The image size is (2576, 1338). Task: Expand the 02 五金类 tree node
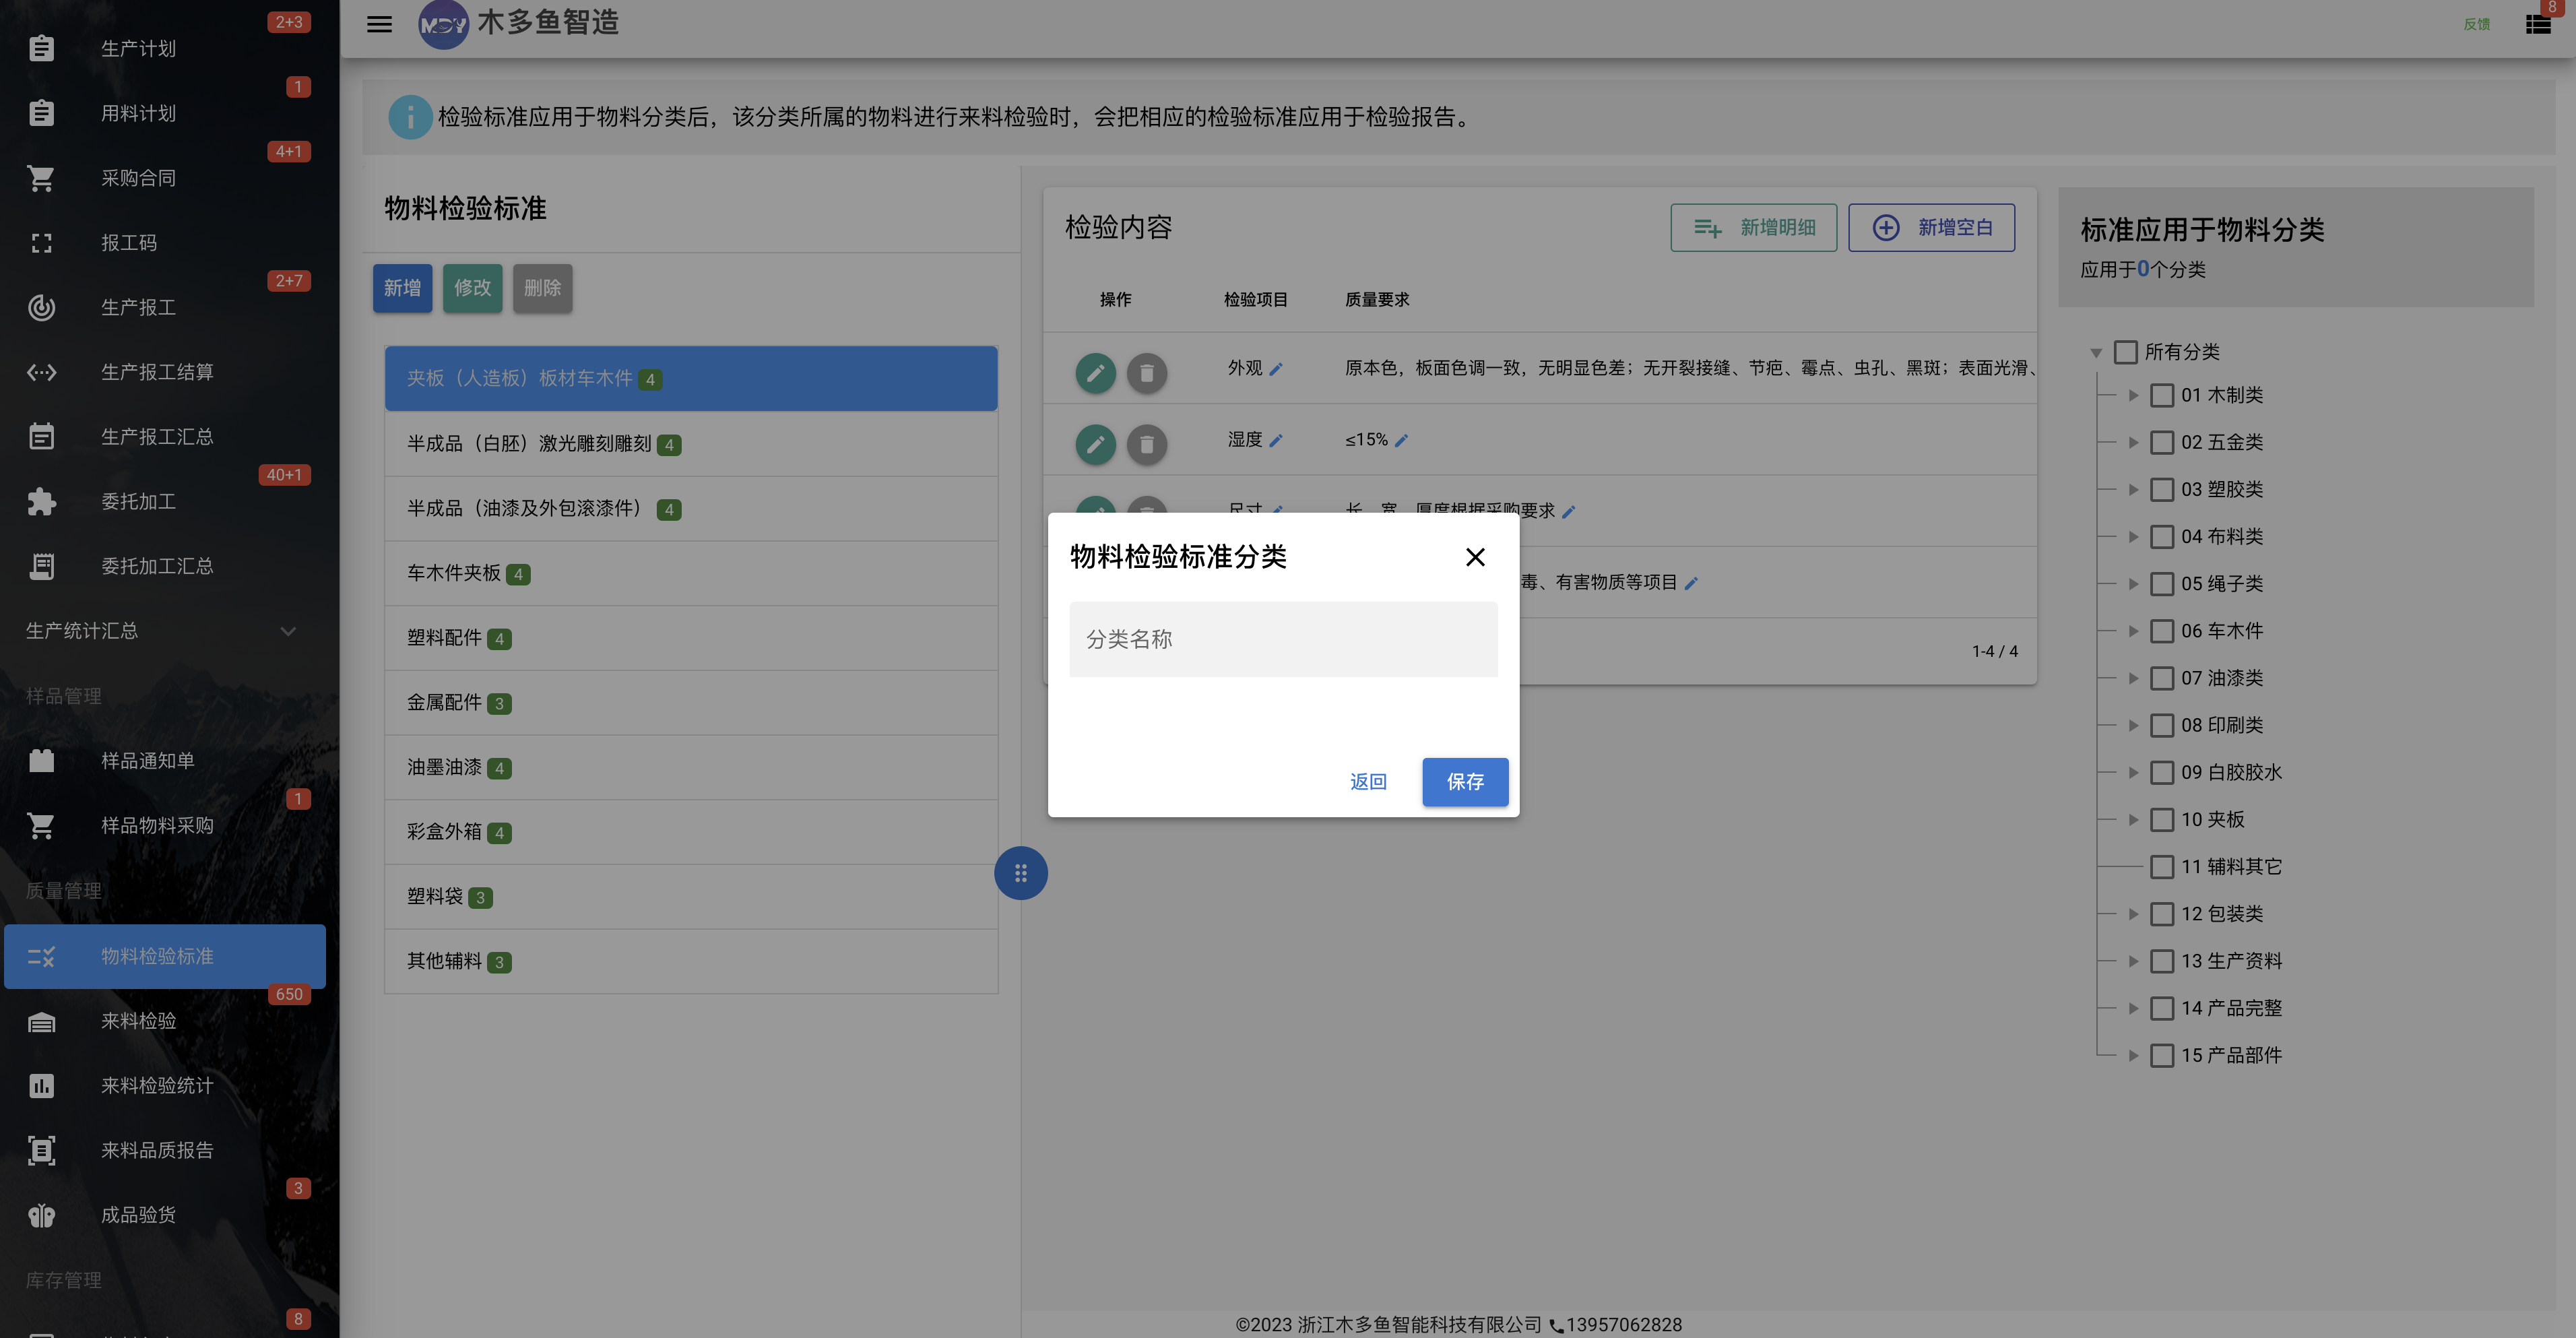pyautogui.click(x=2133, y=442)
